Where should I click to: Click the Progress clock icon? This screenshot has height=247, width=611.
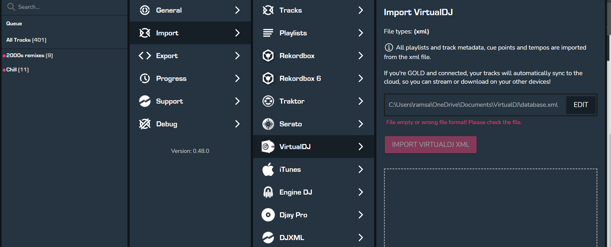point(145,78)
